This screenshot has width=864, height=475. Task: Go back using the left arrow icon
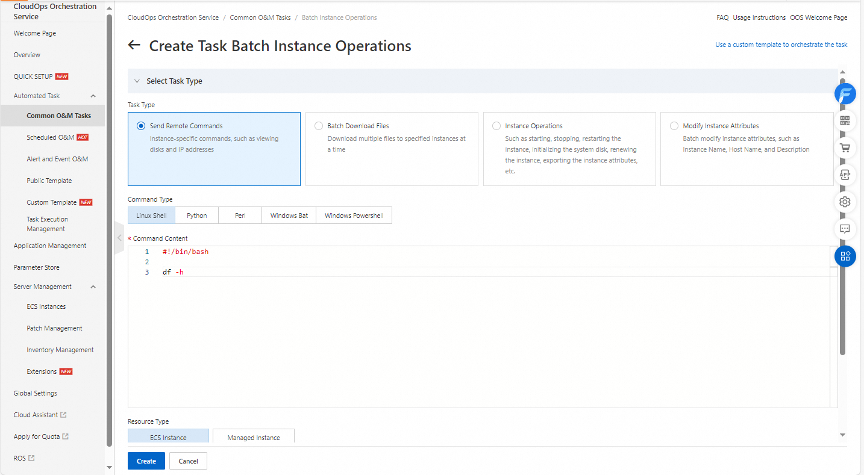[134, 46]
